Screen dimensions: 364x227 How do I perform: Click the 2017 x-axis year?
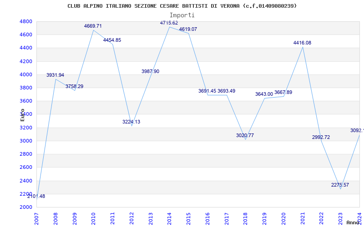(x=227, y=219)
